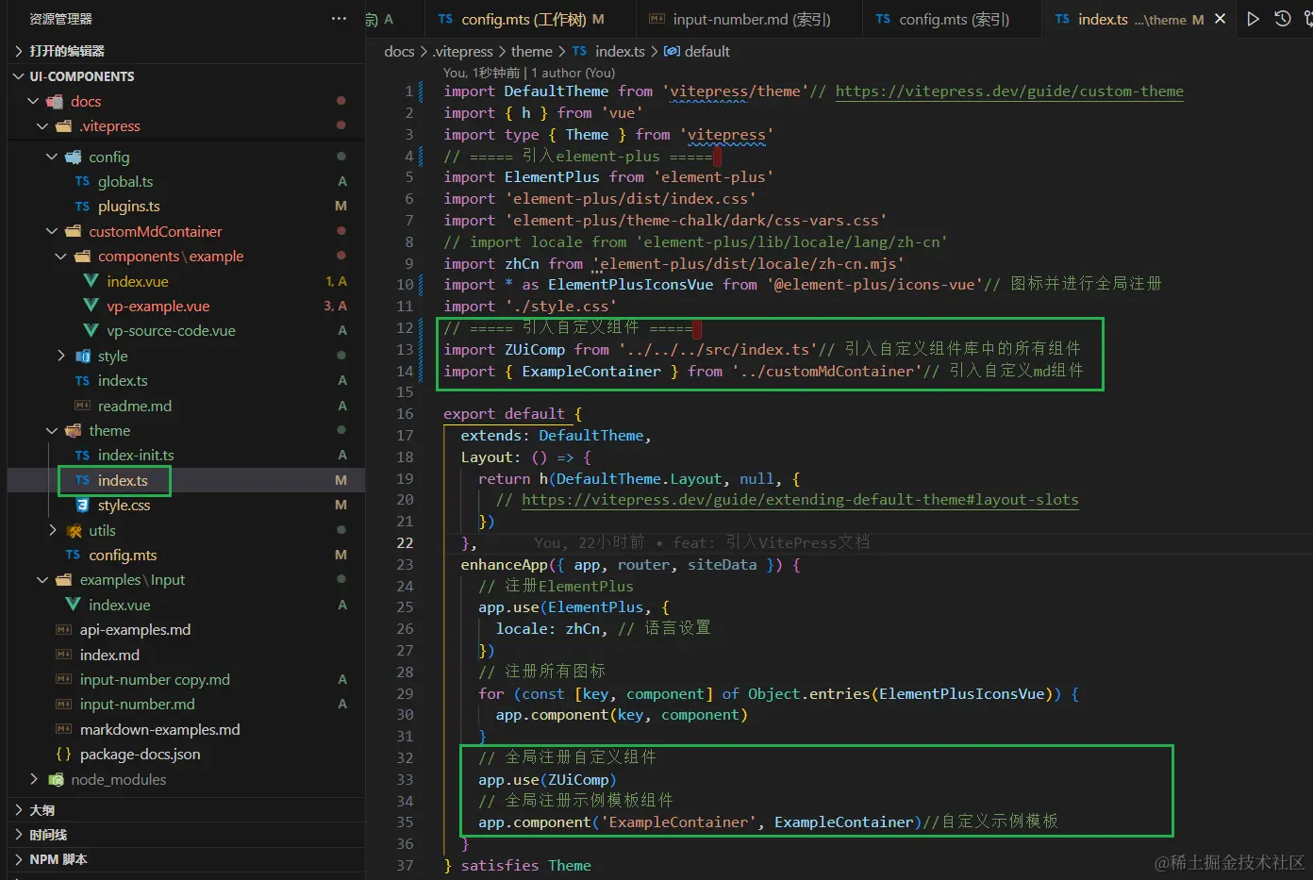Click default symbol breadcrumb
This screenshot has width=1313, height=880.
[x=697, y=51]
